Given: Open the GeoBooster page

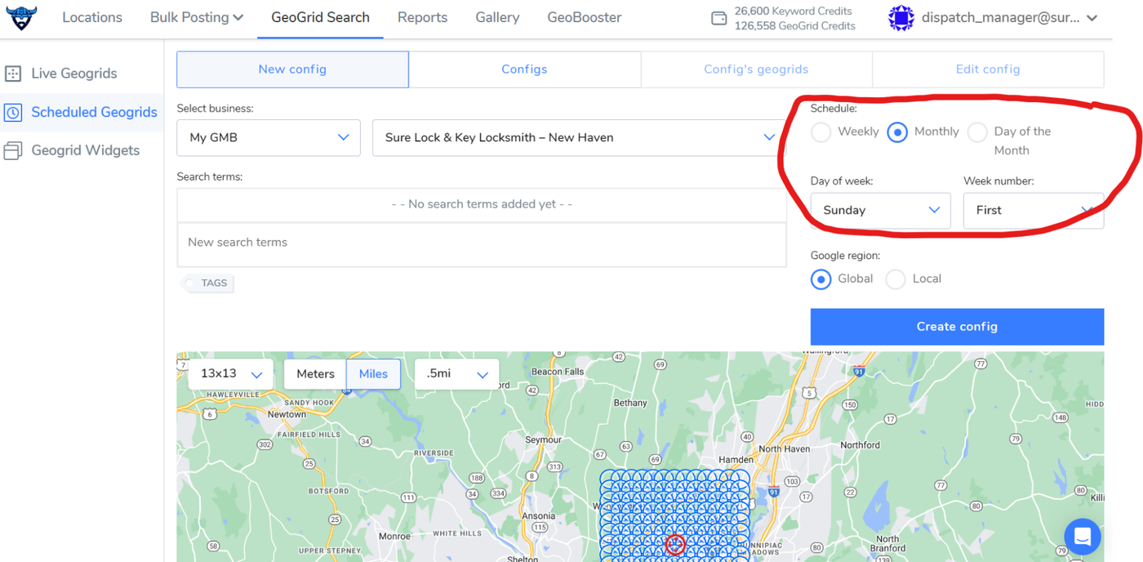Looking at the screenshot, I should [x=585, y=18].
